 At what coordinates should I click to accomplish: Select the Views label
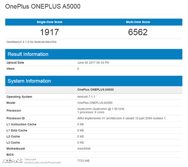point(10,68)
